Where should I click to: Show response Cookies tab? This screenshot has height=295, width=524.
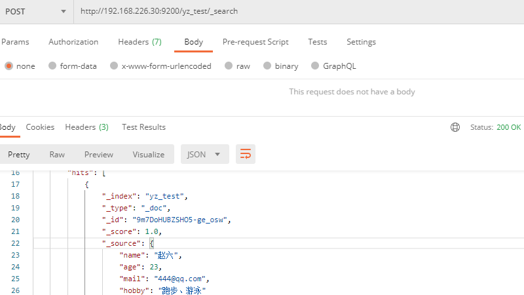[x=40, y=127]
